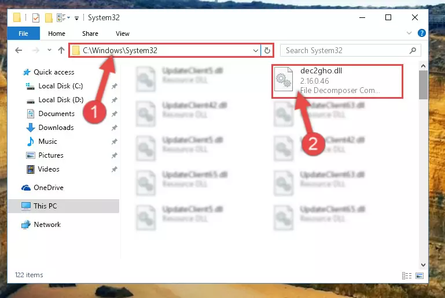Click the pin icon next to Local Disk (D:)
The width and height of the screenshot is (445, 298).
(115, 100)
